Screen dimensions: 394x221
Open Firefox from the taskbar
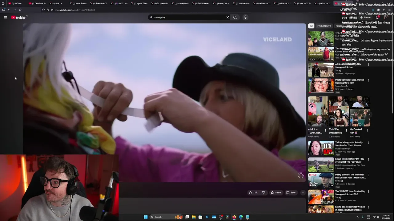point(234,217)
